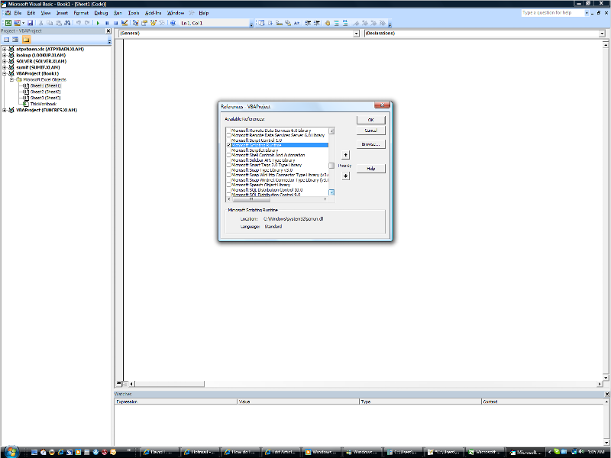
Task: Move reference priority up with arrow
Action: pos(345,154)
